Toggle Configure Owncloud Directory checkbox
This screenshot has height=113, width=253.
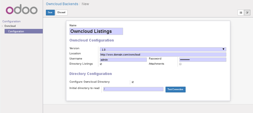[x=133, y=82]
